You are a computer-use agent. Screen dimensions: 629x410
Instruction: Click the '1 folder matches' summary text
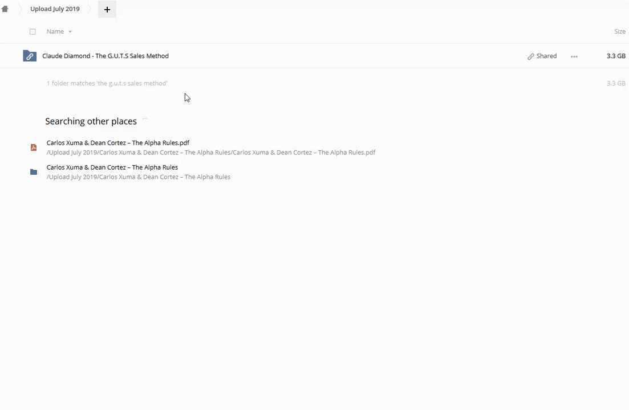[107, 83]
